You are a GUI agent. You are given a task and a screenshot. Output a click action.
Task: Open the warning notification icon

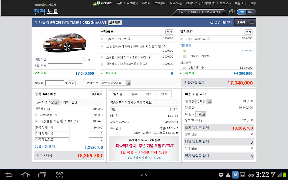pos(228,175)
